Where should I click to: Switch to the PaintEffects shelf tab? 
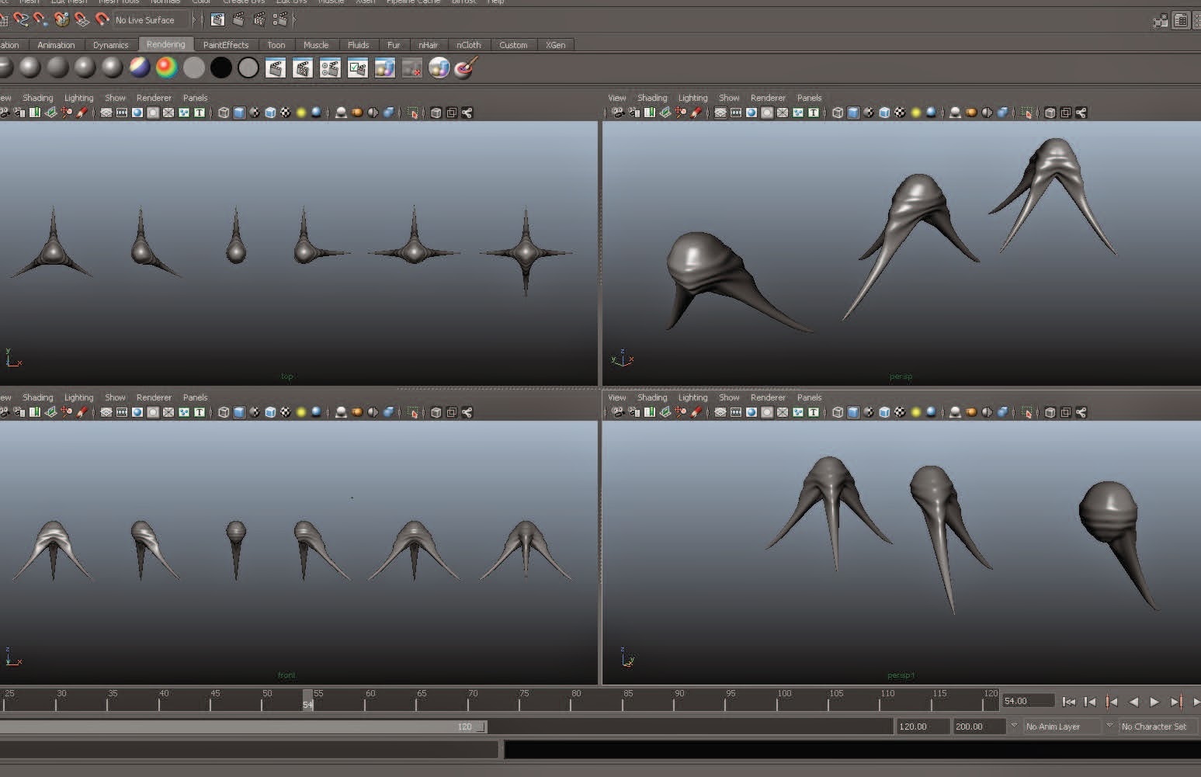tap(225, 45)
